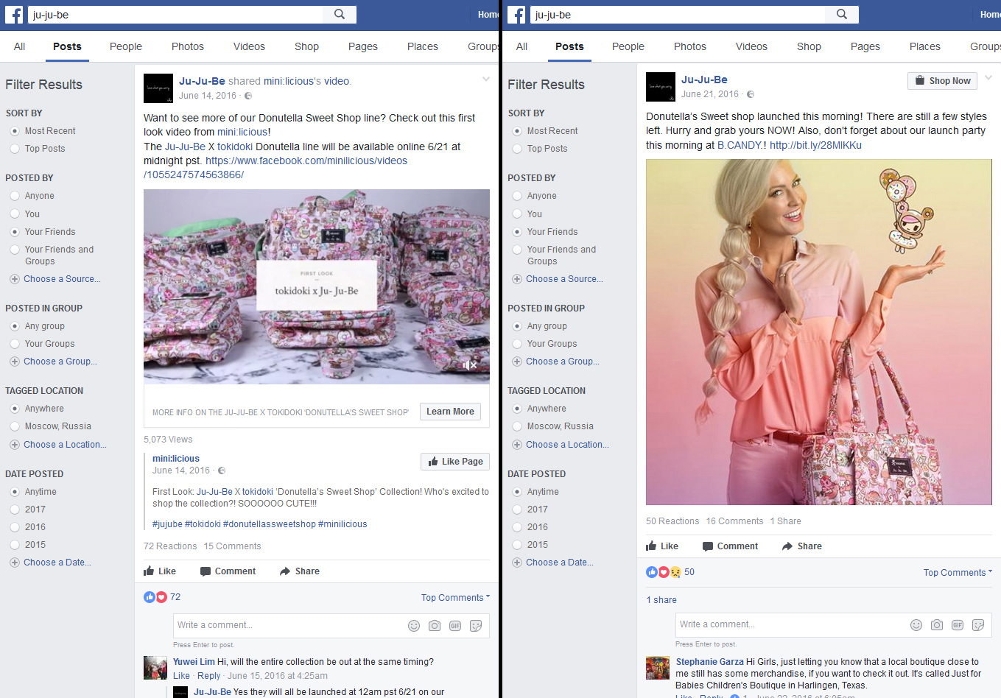This screenshot has width=1001, height=698.
Task: Click Like Page for mini:licious
Action: point(455,462)
